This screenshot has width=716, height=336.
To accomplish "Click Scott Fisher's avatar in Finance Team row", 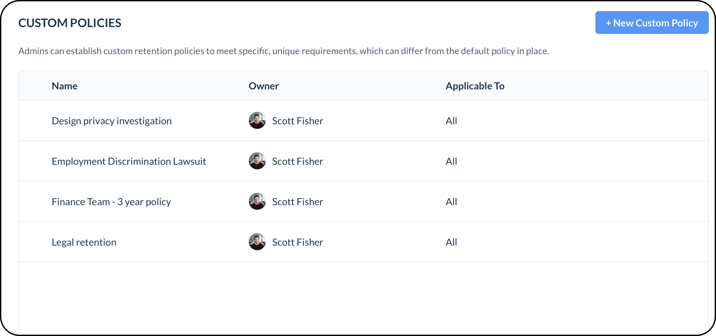I will [x=257, y=202].
